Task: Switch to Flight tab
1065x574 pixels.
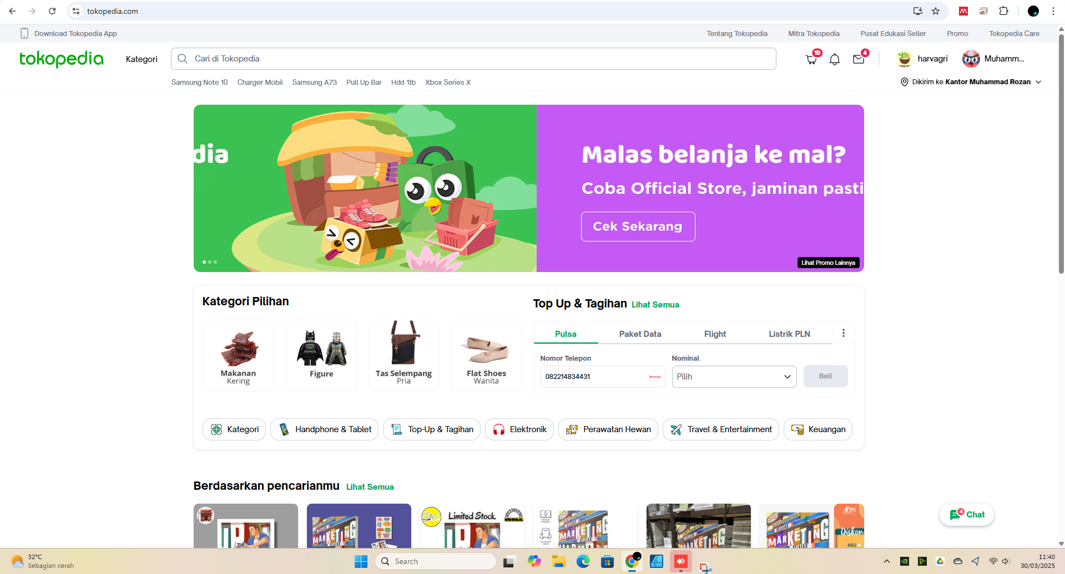Action: pos(715,334)
